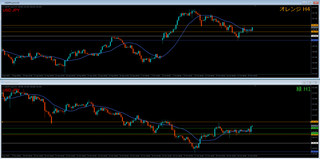This screenshot has width=320, height=159.
Task: Click blue 149.433 price label on H4
Action: 315,40
